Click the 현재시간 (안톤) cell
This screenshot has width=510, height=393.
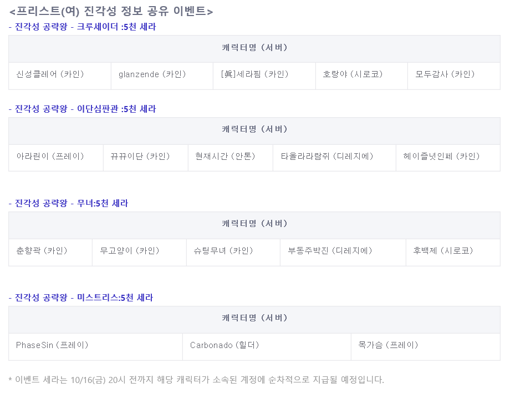coord(230,158)
